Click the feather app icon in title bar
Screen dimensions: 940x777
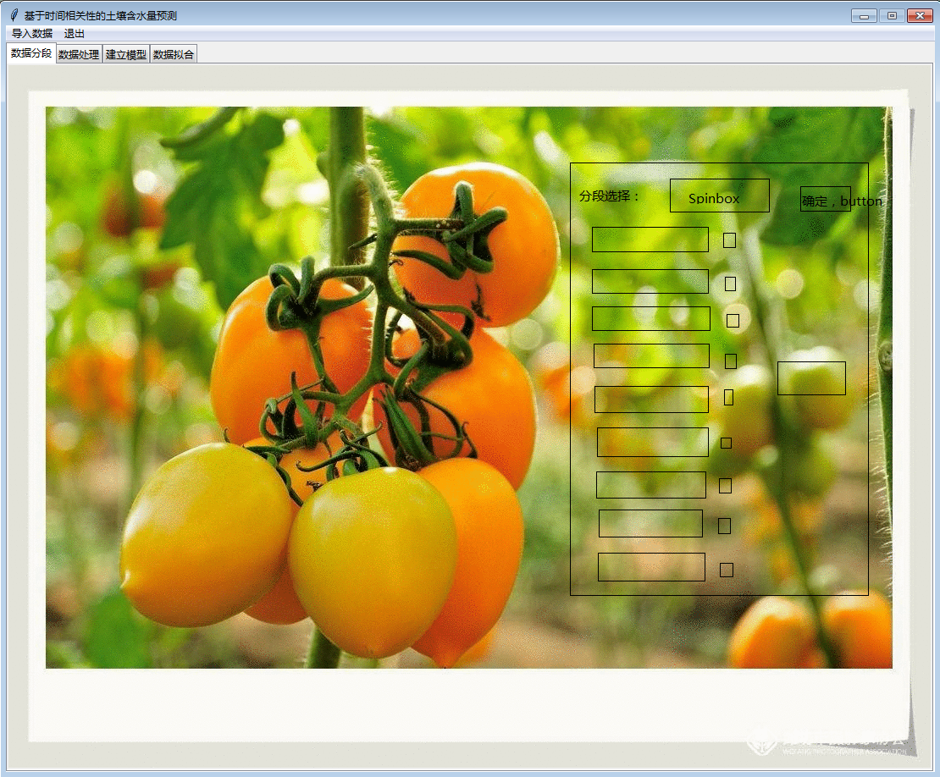point(14,15)
